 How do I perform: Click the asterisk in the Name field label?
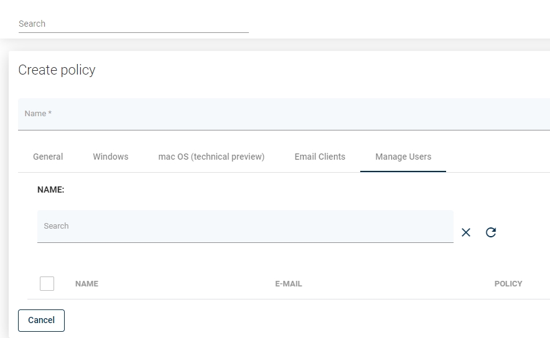50,114
